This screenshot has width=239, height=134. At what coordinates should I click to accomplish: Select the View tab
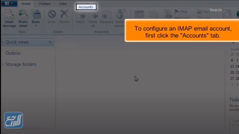click(x=63, y=4)
